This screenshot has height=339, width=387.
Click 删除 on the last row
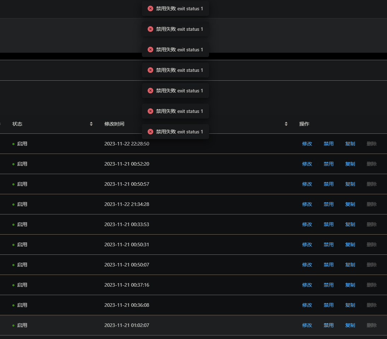[371, 325]
